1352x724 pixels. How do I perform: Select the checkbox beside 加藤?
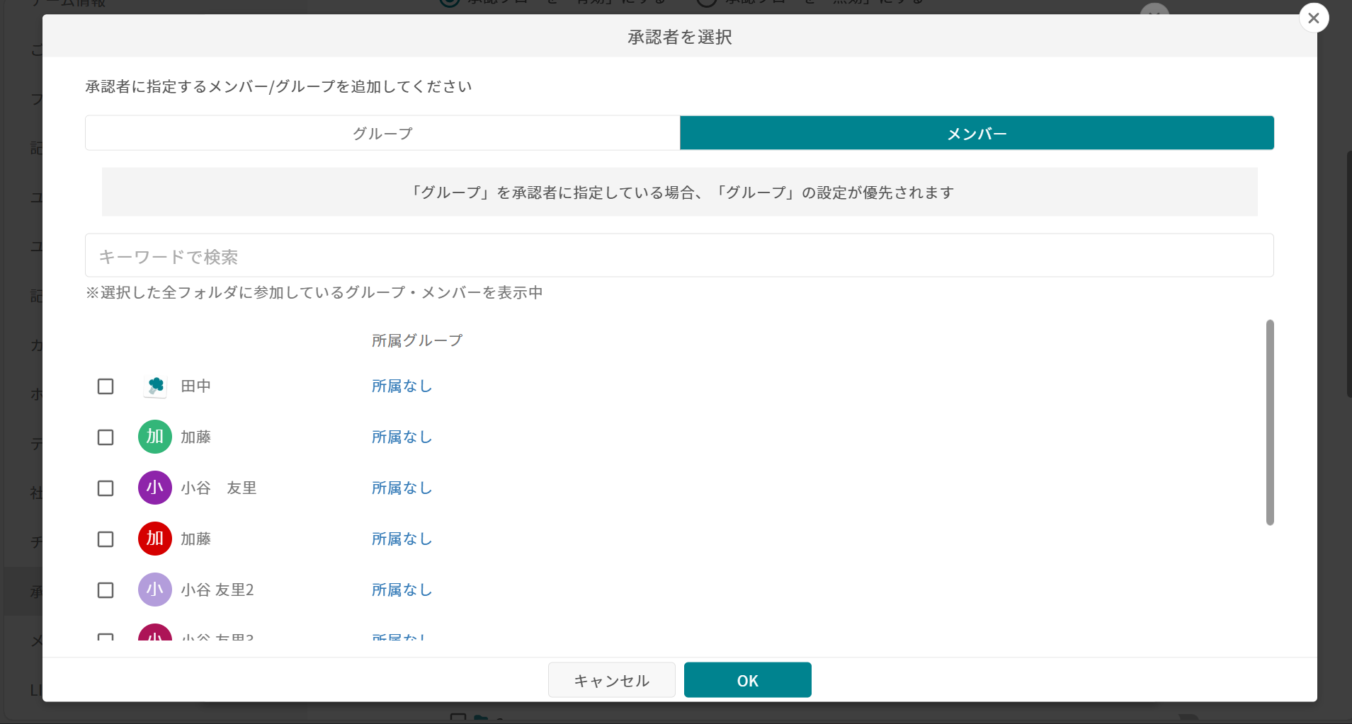point(106,437)
